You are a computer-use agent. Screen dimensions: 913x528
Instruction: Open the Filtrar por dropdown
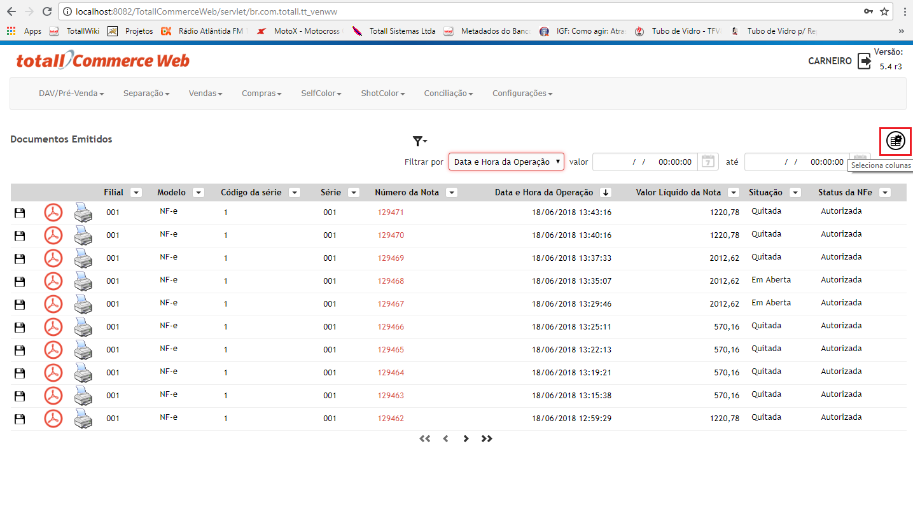click(506, 162)
